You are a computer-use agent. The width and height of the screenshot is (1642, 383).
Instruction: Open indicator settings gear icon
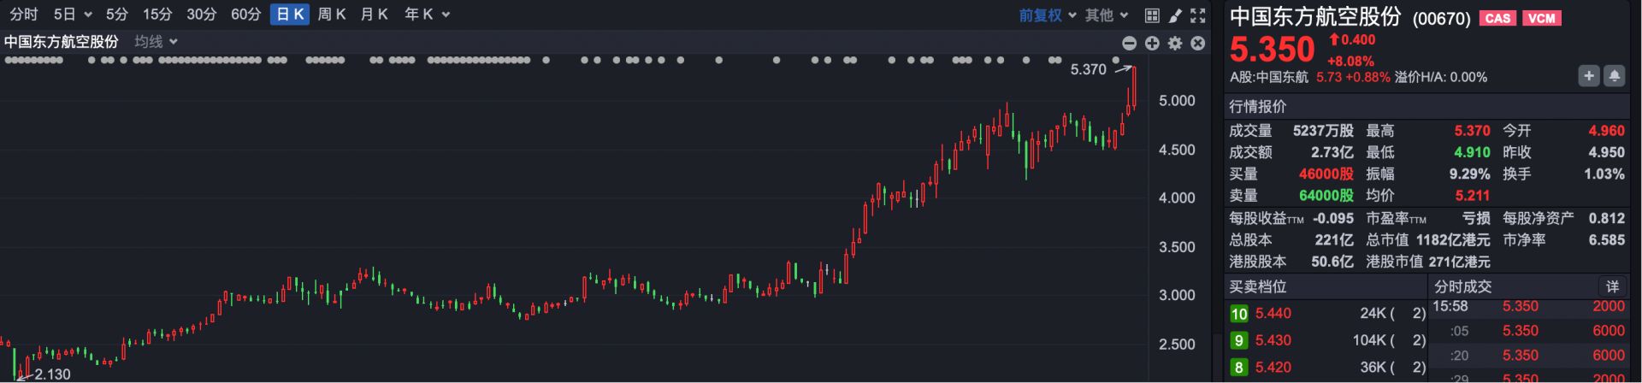pyautogui.click(x=1175, y=43)
